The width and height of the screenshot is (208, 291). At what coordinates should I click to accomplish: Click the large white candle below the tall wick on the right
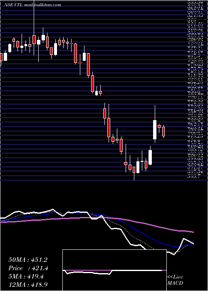click(155, 130)
